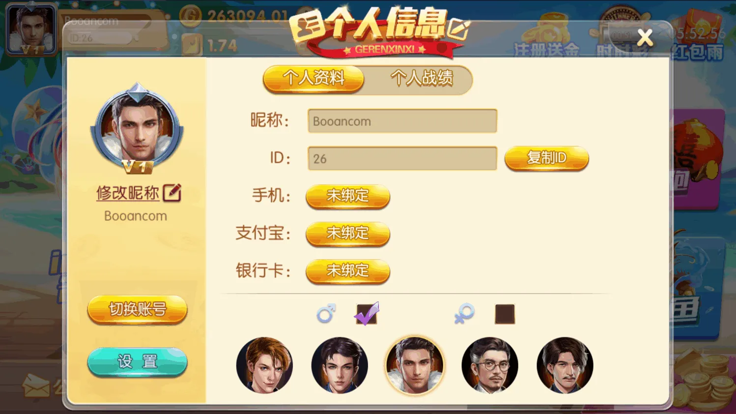Click the female gender symbol icon

coord(464,314)
